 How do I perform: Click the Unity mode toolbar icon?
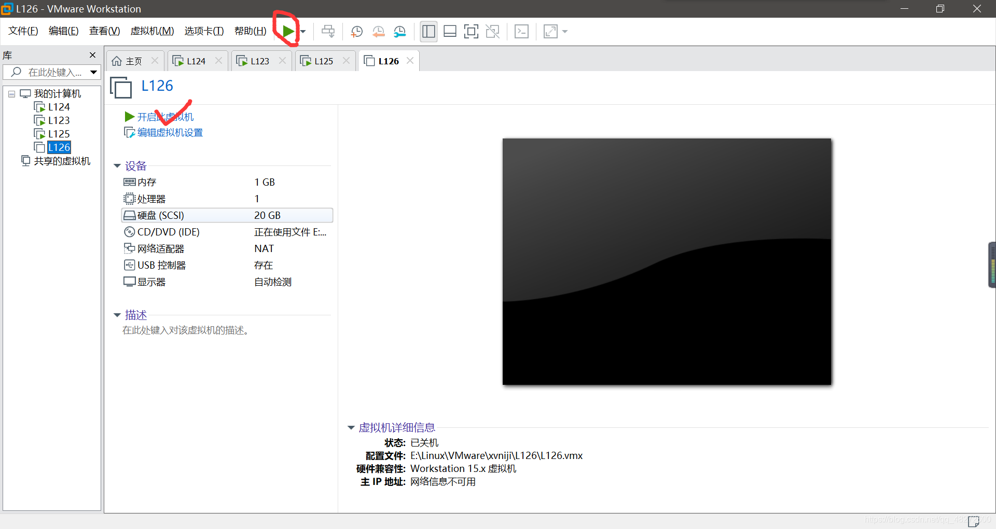click(492, 32)
